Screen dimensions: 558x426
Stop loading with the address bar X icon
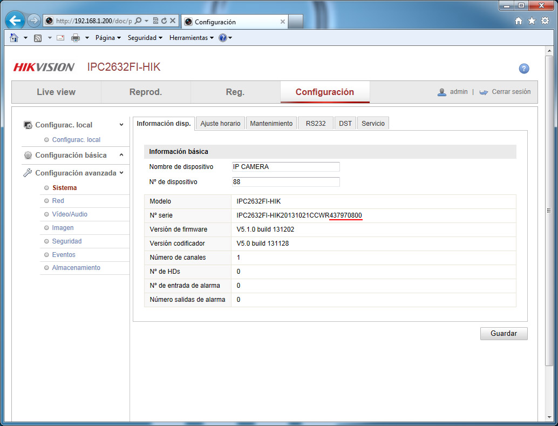coord(173,21)
